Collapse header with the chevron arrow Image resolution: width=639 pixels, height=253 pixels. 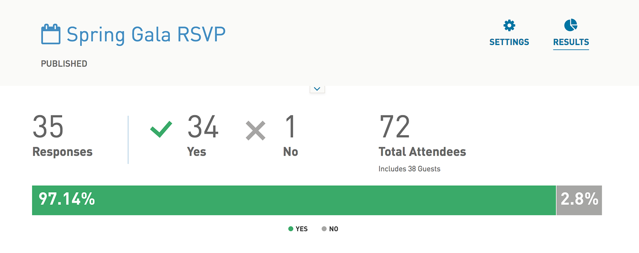click(x=317, y=89)
